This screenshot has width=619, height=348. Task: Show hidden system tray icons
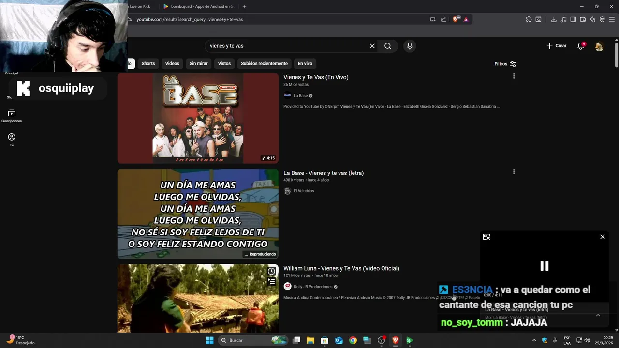[x=534, y=340]
